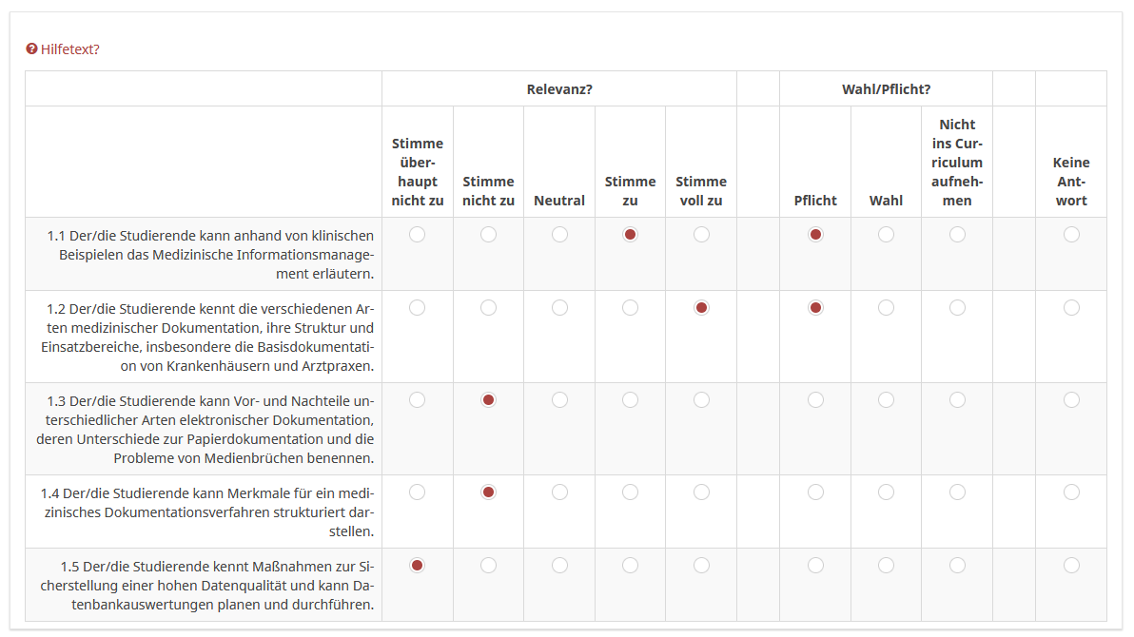
Task: Select 'Wahl' for statement 1.4
Action: point(886,492)
